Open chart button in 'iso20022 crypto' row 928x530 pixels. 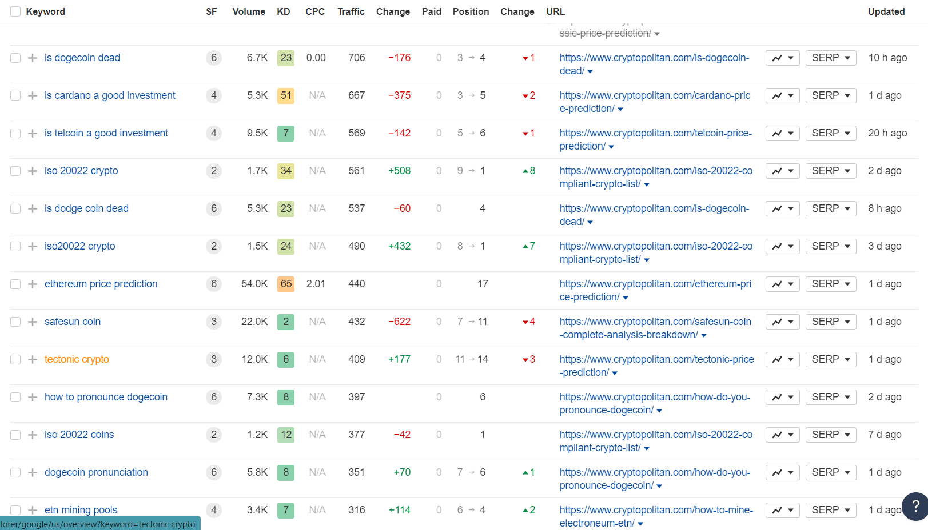pyautogui.click(x=782, y=246)
